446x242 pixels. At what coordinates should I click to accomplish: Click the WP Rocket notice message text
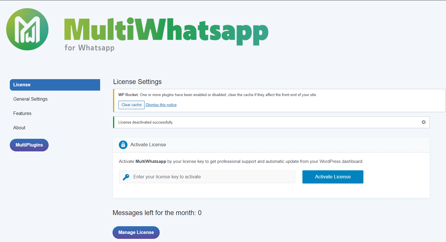(218, 95)
